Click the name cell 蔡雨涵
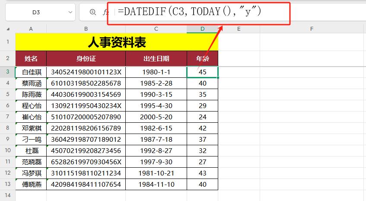The height and width of the screenshot is (201, 366). coord(31,83)
